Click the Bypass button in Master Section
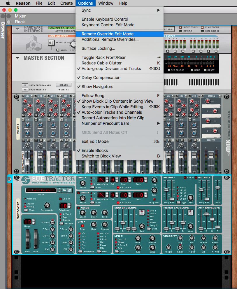 click(64, 85)
